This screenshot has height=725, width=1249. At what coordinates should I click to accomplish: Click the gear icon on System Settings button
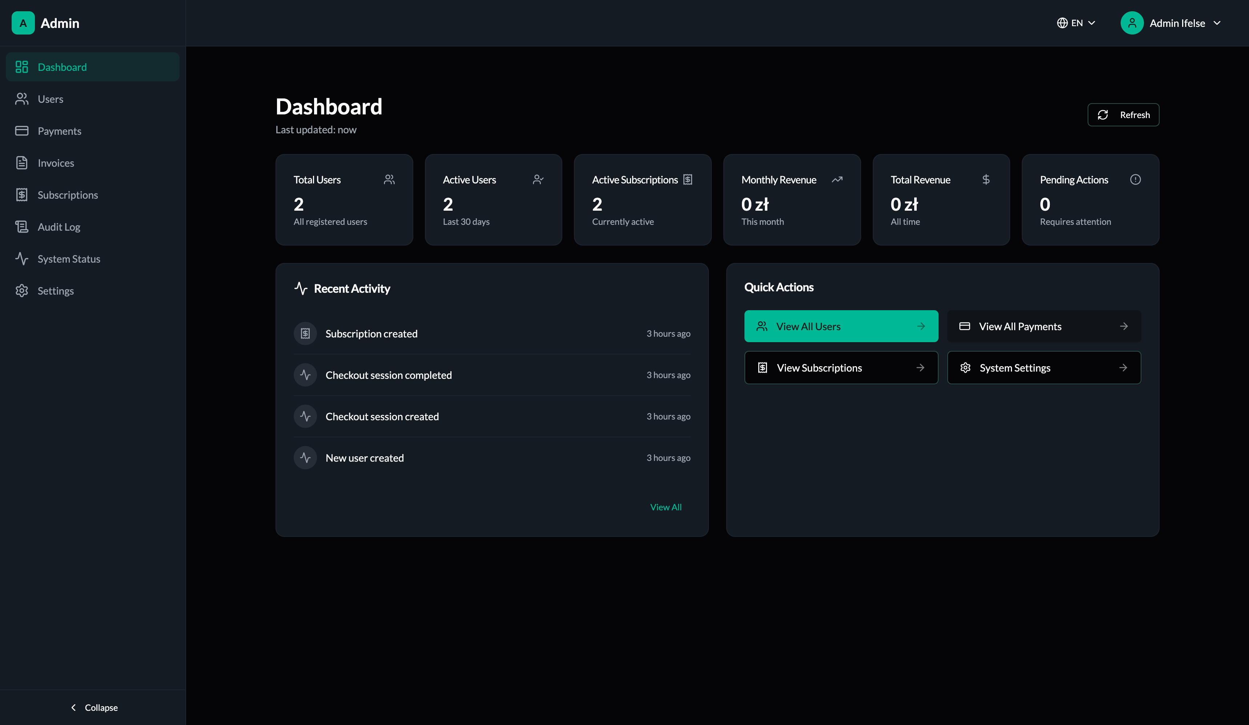[965, 368]
